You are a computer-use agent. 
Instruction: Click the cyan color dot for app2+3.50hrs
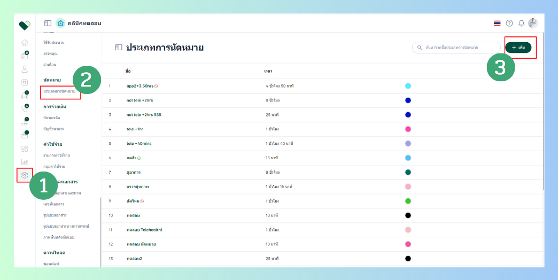(x=408, y=86)
